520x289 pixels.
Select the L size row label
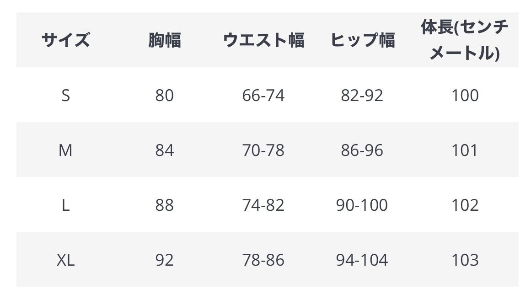(x=65, y=205)
